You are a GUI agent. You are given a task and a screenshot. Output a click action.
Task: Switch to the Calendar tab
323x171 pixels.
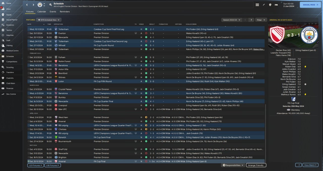point(42,12)
